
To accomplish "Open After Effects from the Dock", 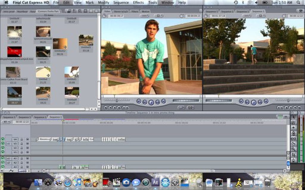I will pos(155,182).
